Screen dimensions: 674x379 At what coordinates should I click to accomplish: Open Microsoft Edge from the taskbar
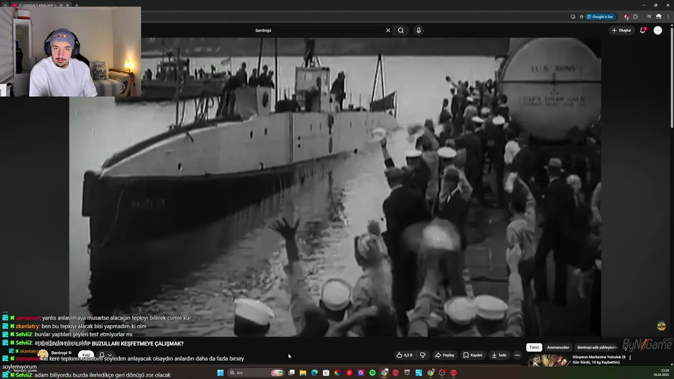click(x=314, y=373)
